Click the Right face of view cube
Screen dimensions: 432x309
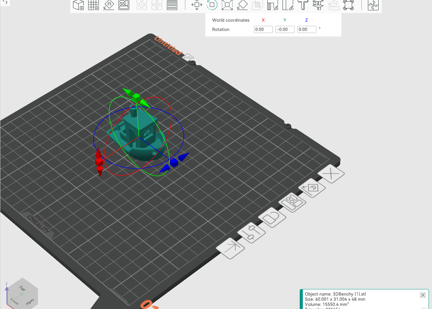pos(30,301)
